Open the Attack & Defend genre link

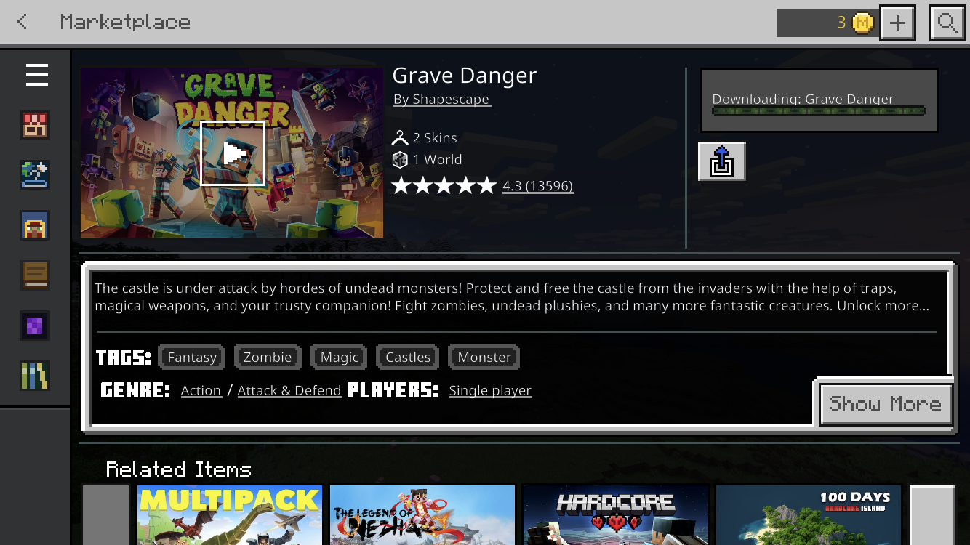point(289,391)
